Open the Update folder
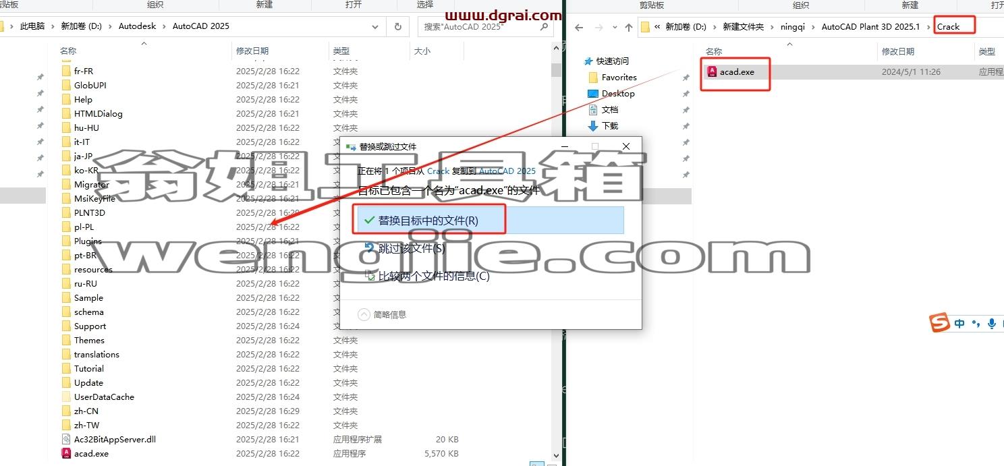The height and width of the screenshot is (466, 1004). [x=88, y=382]
